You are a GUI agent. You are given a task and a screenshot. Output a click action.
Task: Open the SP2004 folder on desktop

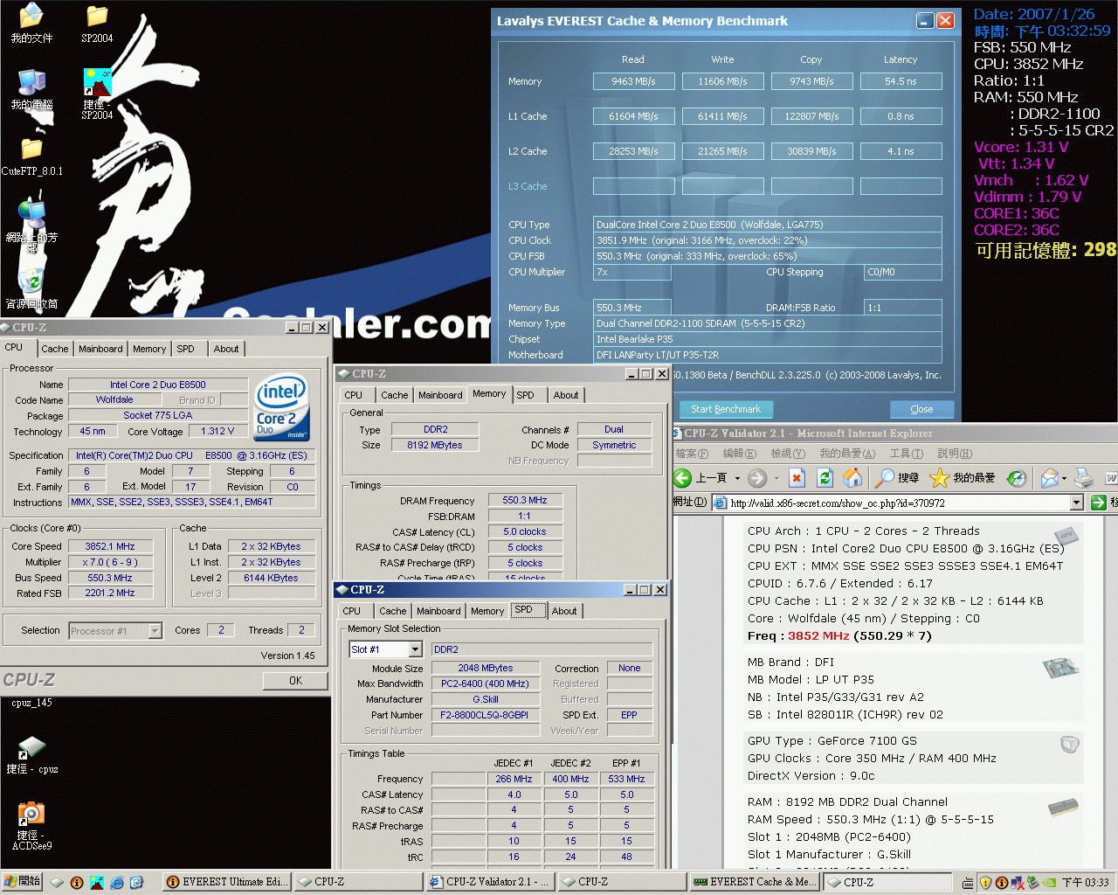tap(97, 24)
